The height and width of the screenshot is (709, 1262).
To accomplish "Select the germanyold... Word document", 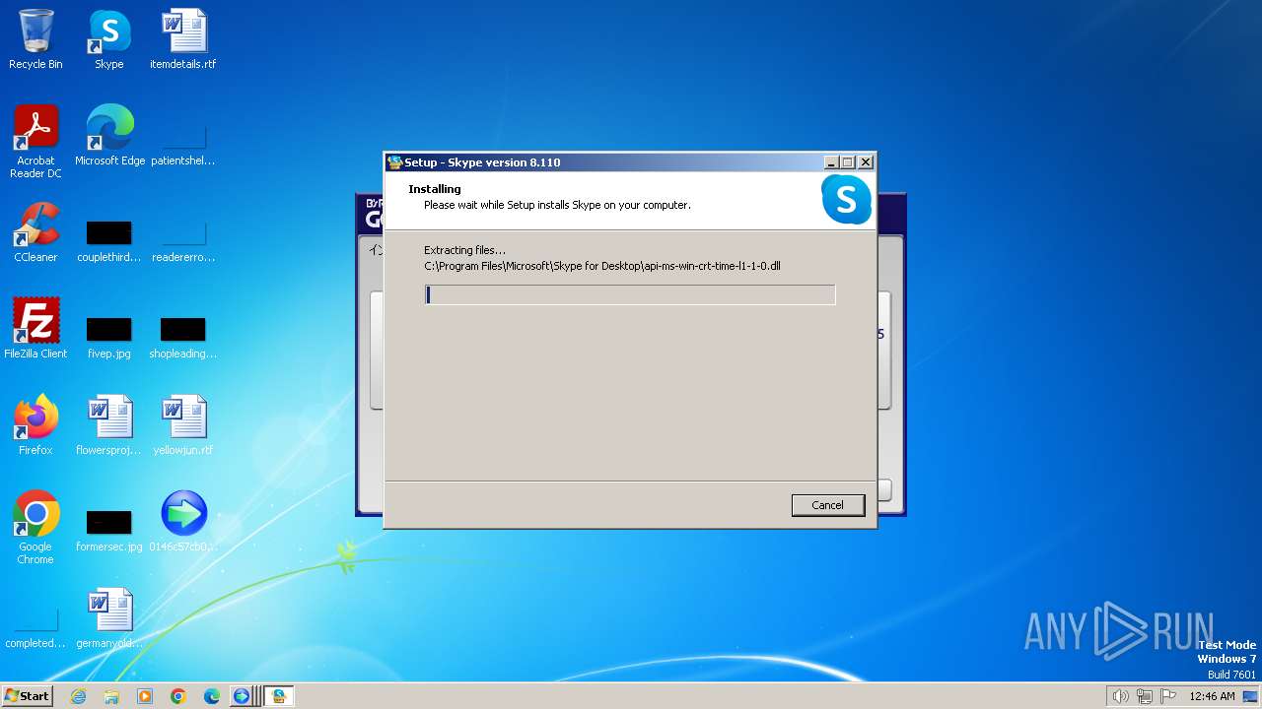I will (x=109, y=618).
